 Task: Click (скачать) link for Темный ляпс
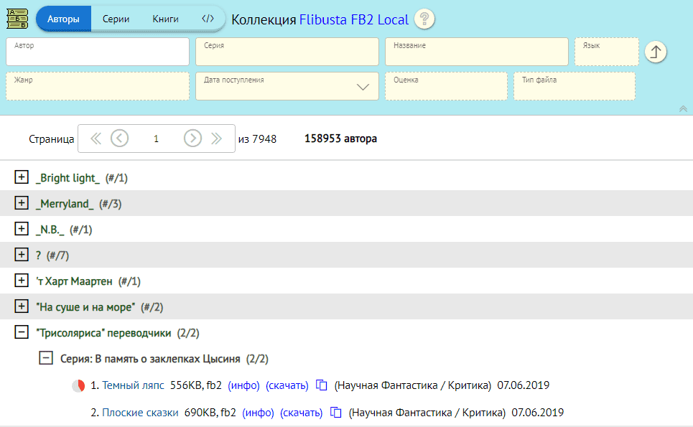pyautogui.click(x=287, y=385)
